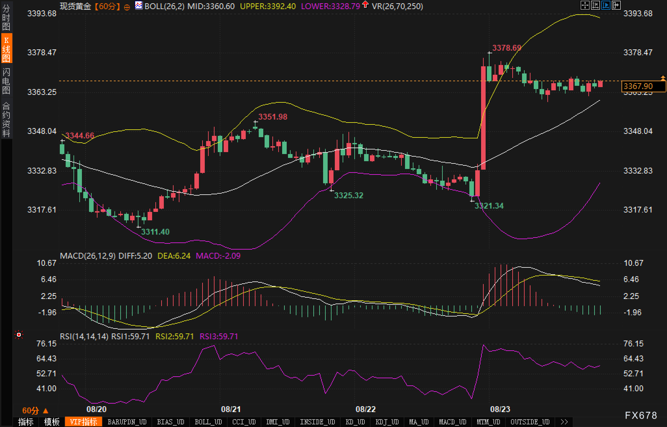The image size is (667, 427).
Task: Click the red up arrow before VR
Action: 365,5
